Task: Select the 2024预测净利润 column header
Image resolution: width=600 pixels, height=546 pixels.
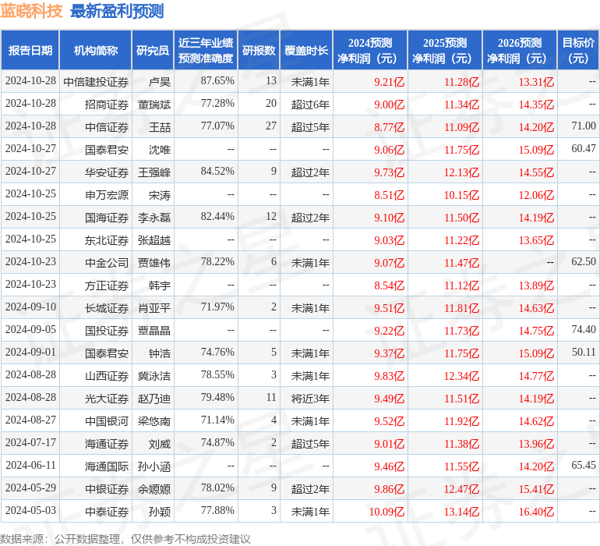Action: tap(370, 50)
